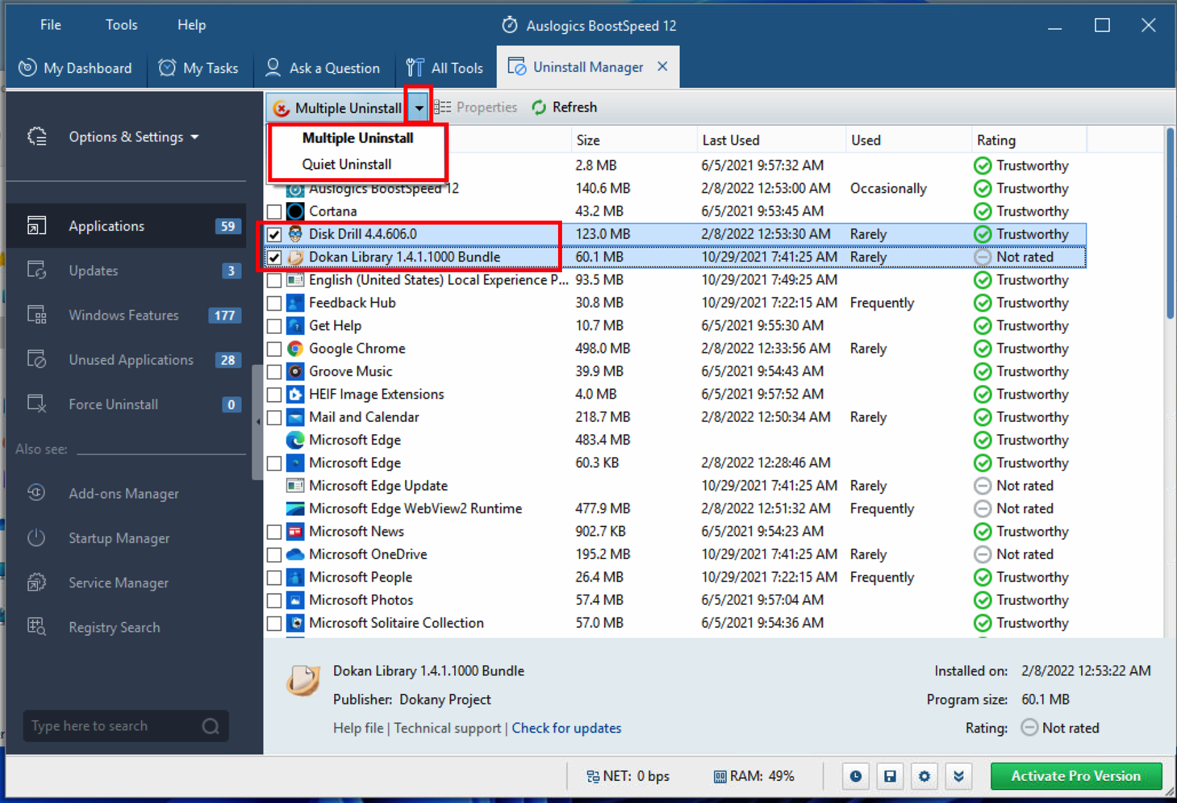
Task: Collapse the sidebar using splitter arrow
Action: pos(258,421)
